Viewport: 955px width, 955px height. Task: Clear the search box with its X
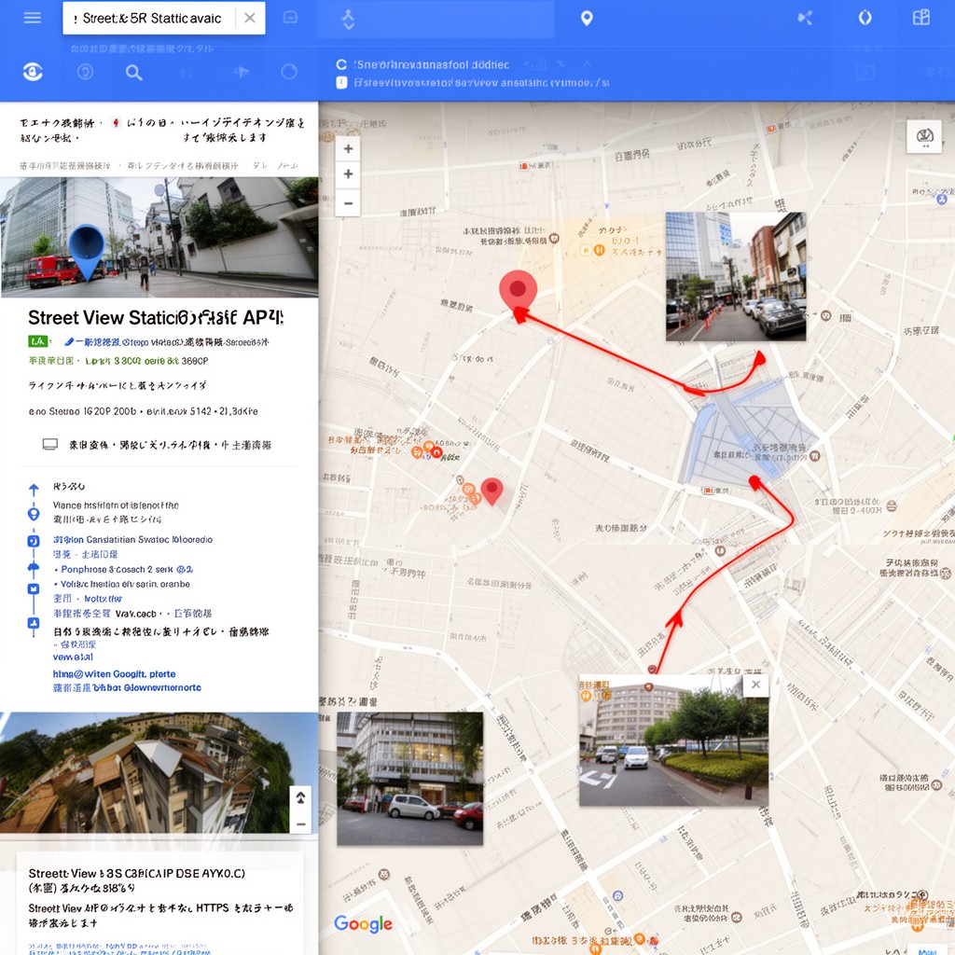point(250,19)
